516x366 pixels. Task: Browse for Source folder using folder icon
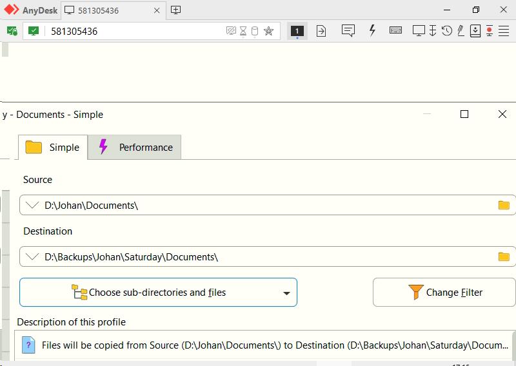tap(504, 206)
